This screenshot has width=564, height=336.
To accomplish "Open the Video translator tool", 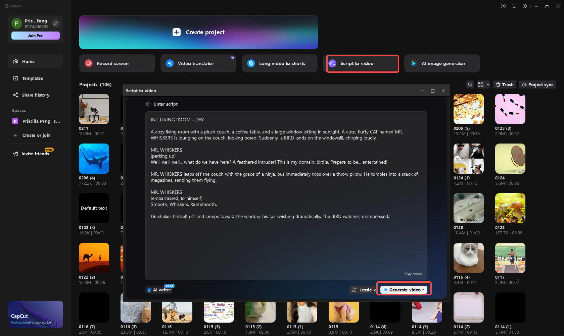I will (198, 63).
